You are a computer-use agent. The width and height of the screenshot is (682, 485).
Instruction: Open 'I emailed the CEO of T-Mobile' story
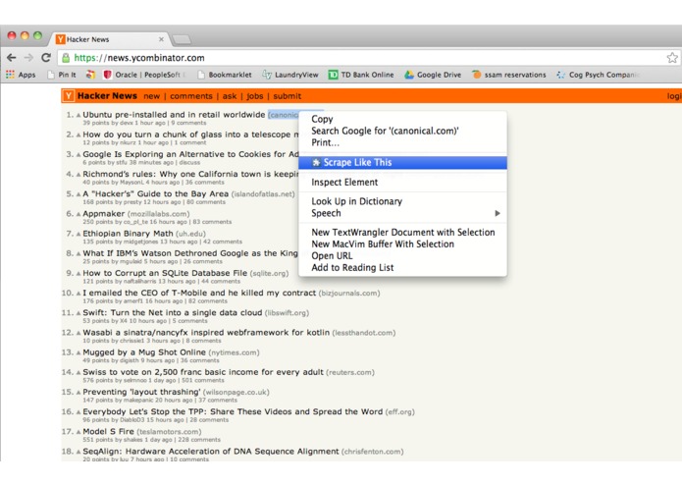pyautogui.click(x=199, y=293)
